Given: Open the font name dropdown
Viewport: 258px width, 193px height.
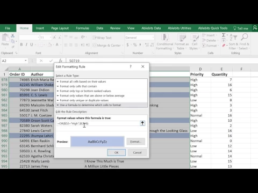Looking at the screenshot, I should coord(38,38).
